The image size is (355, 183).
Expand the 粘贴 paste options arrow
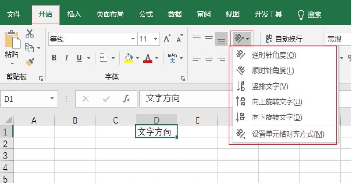12,64
